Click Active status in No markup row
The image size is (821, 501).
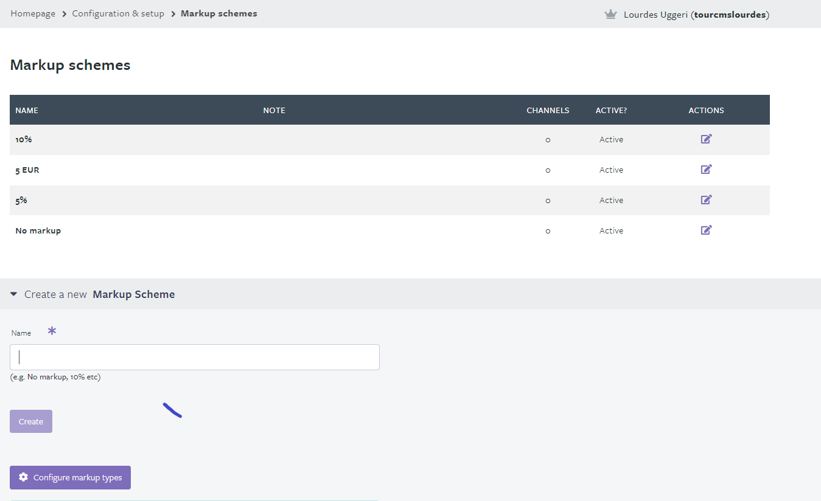coord(611,230)
